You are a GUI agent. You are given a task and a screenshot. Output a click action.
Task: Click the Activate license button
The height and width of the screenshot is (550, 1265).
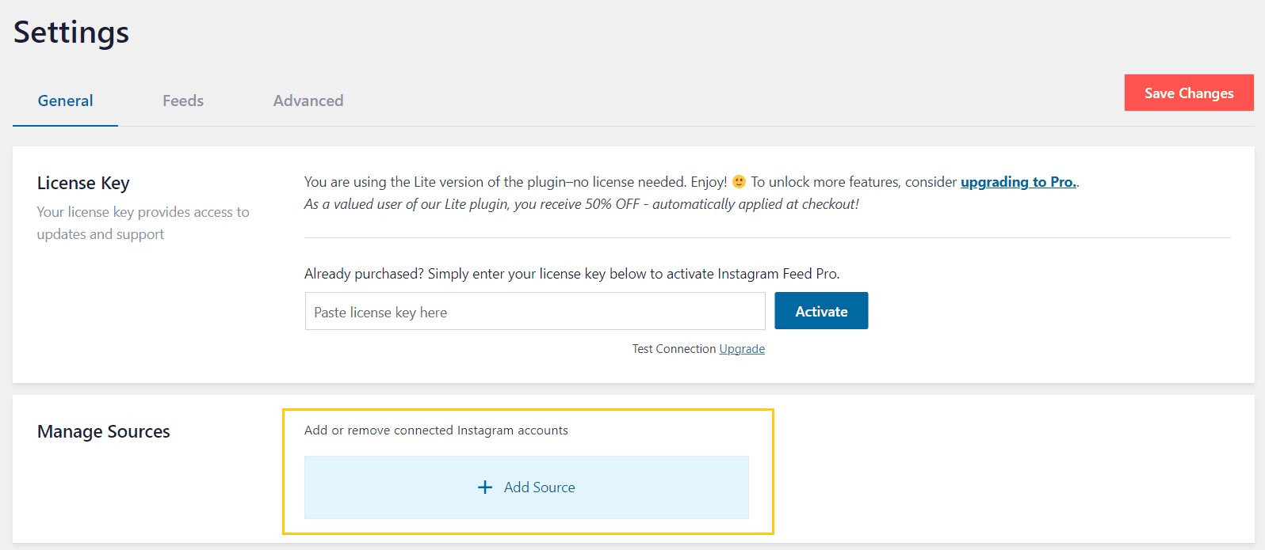coord(821,311)
